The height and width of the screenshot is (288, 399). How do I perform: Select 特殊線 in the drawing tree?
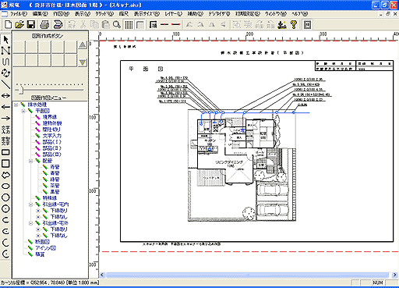[50, 198]
